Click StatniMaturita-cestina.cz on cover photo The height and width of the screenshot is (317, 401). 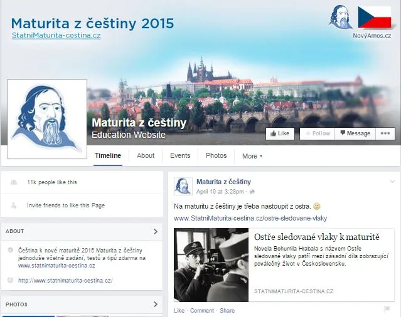[x=56, y=35]
